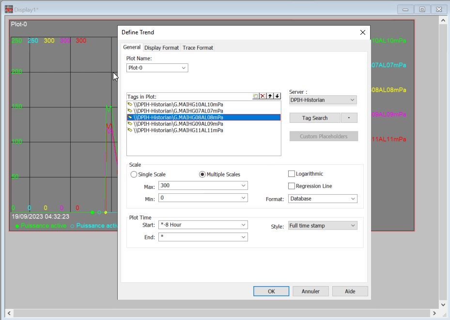
Task: Close the Define Trend dialog
Action: click(362, 32)
